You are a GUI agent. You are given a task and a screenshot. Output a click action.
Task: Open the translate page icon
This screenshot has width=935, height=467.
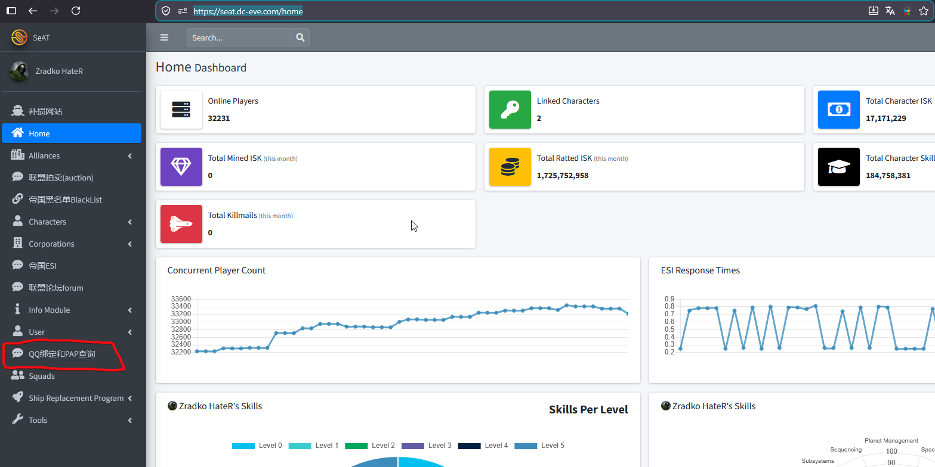(x=890, y=11)
